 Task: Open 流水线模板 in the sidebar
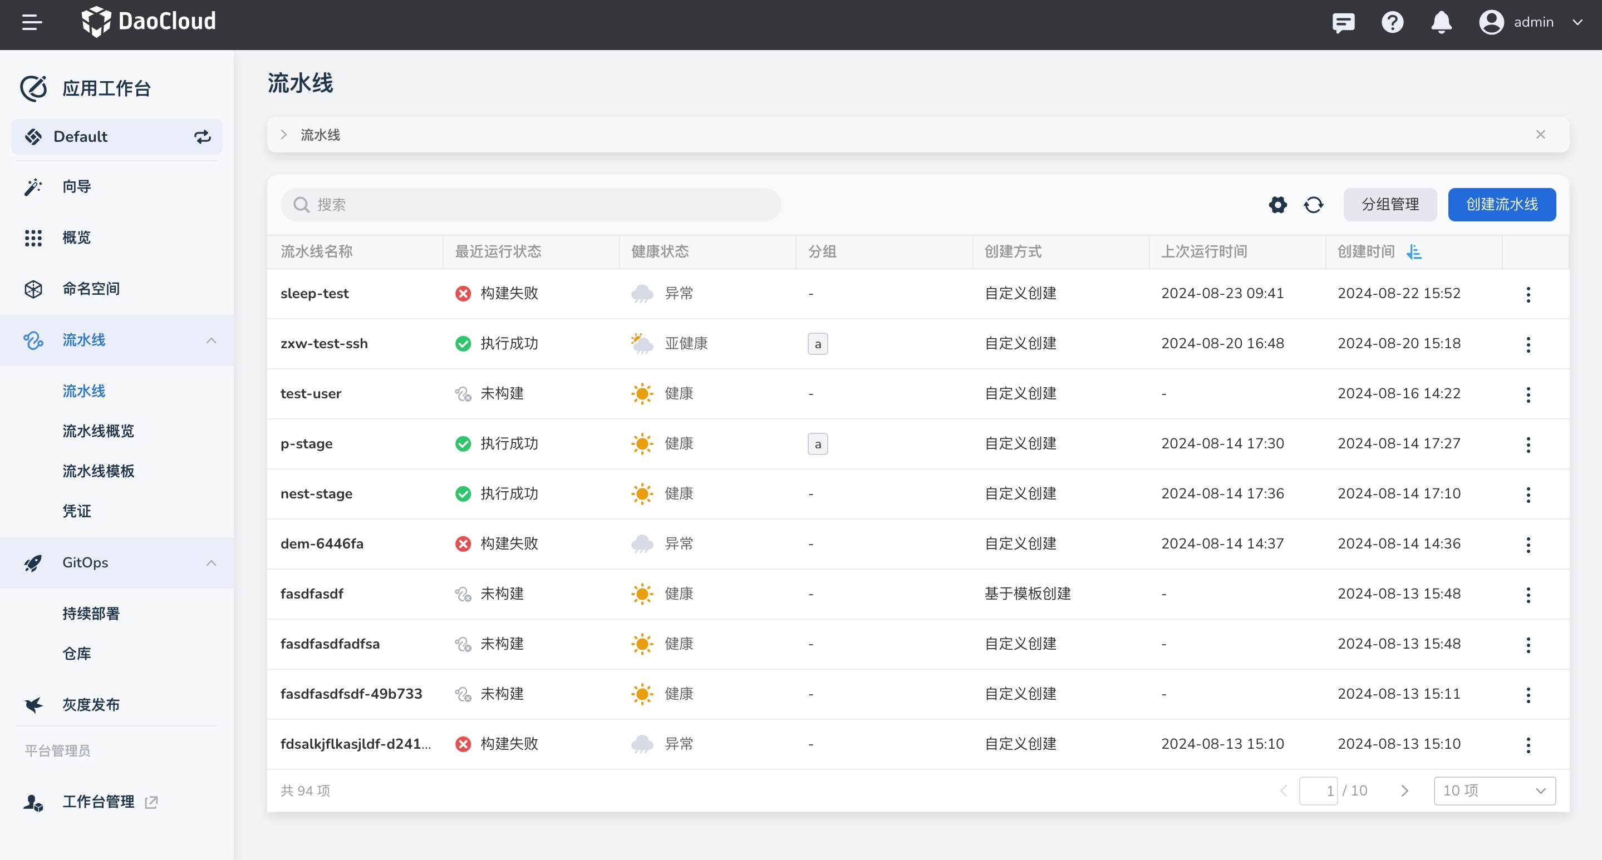pyautogui.click(x=99, y=471)
